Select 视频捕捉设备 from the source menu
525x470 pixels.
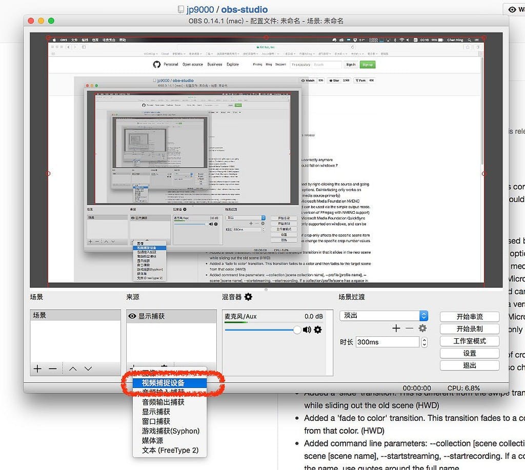click(169, 383)
